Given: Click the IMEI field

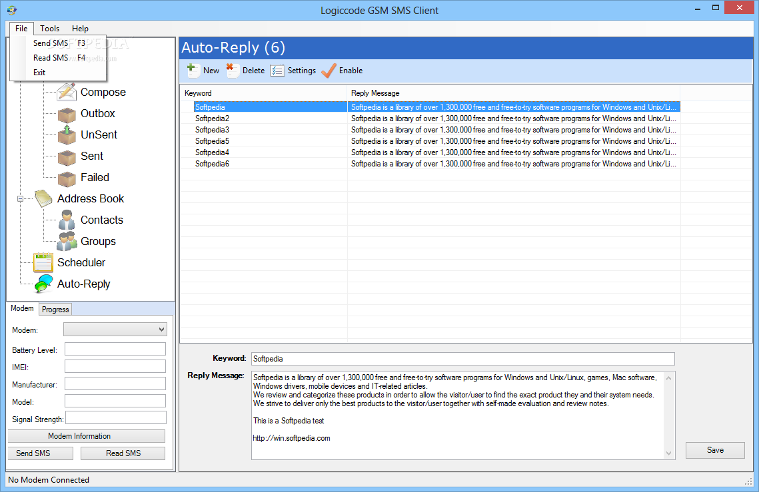Looking at the screenshot, I should [x=115, y=367].
